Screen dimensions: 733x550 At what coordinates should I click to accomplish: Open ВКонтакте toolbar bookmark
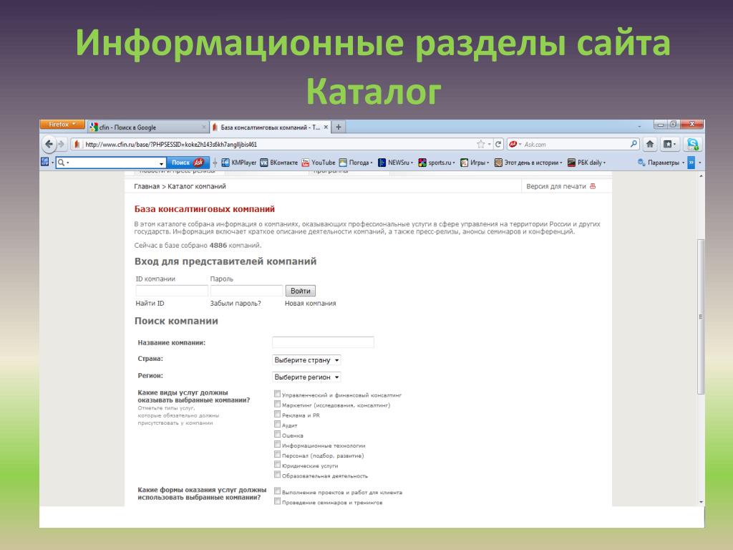pyautogui.click(x=278, y=163)
